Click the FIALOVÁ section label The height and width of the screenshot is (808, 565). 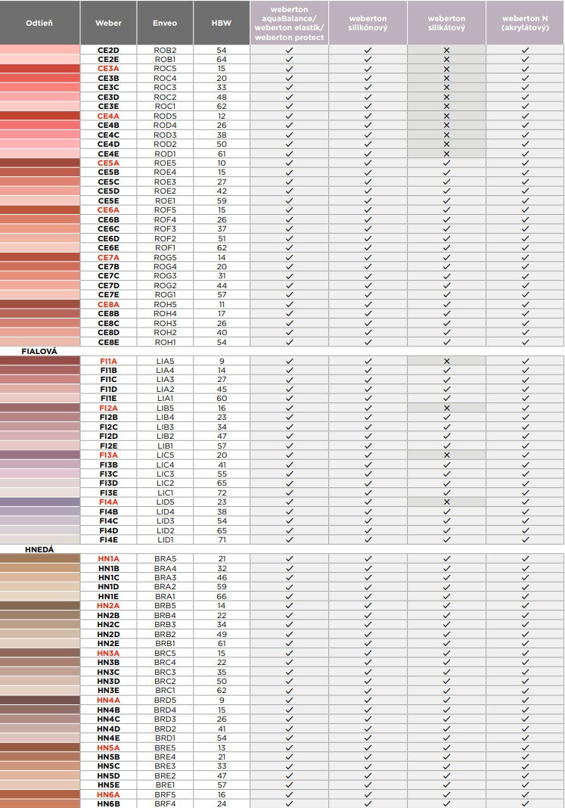click(x=39, y=352)
